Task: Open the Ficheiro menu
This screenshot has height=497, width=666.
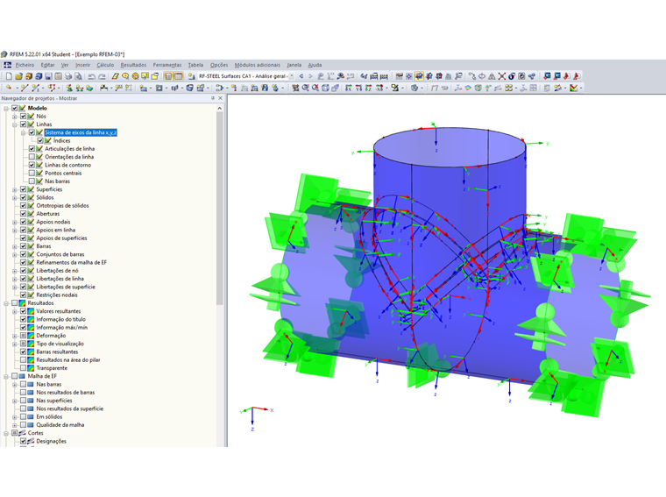Action: coord(25,65)
